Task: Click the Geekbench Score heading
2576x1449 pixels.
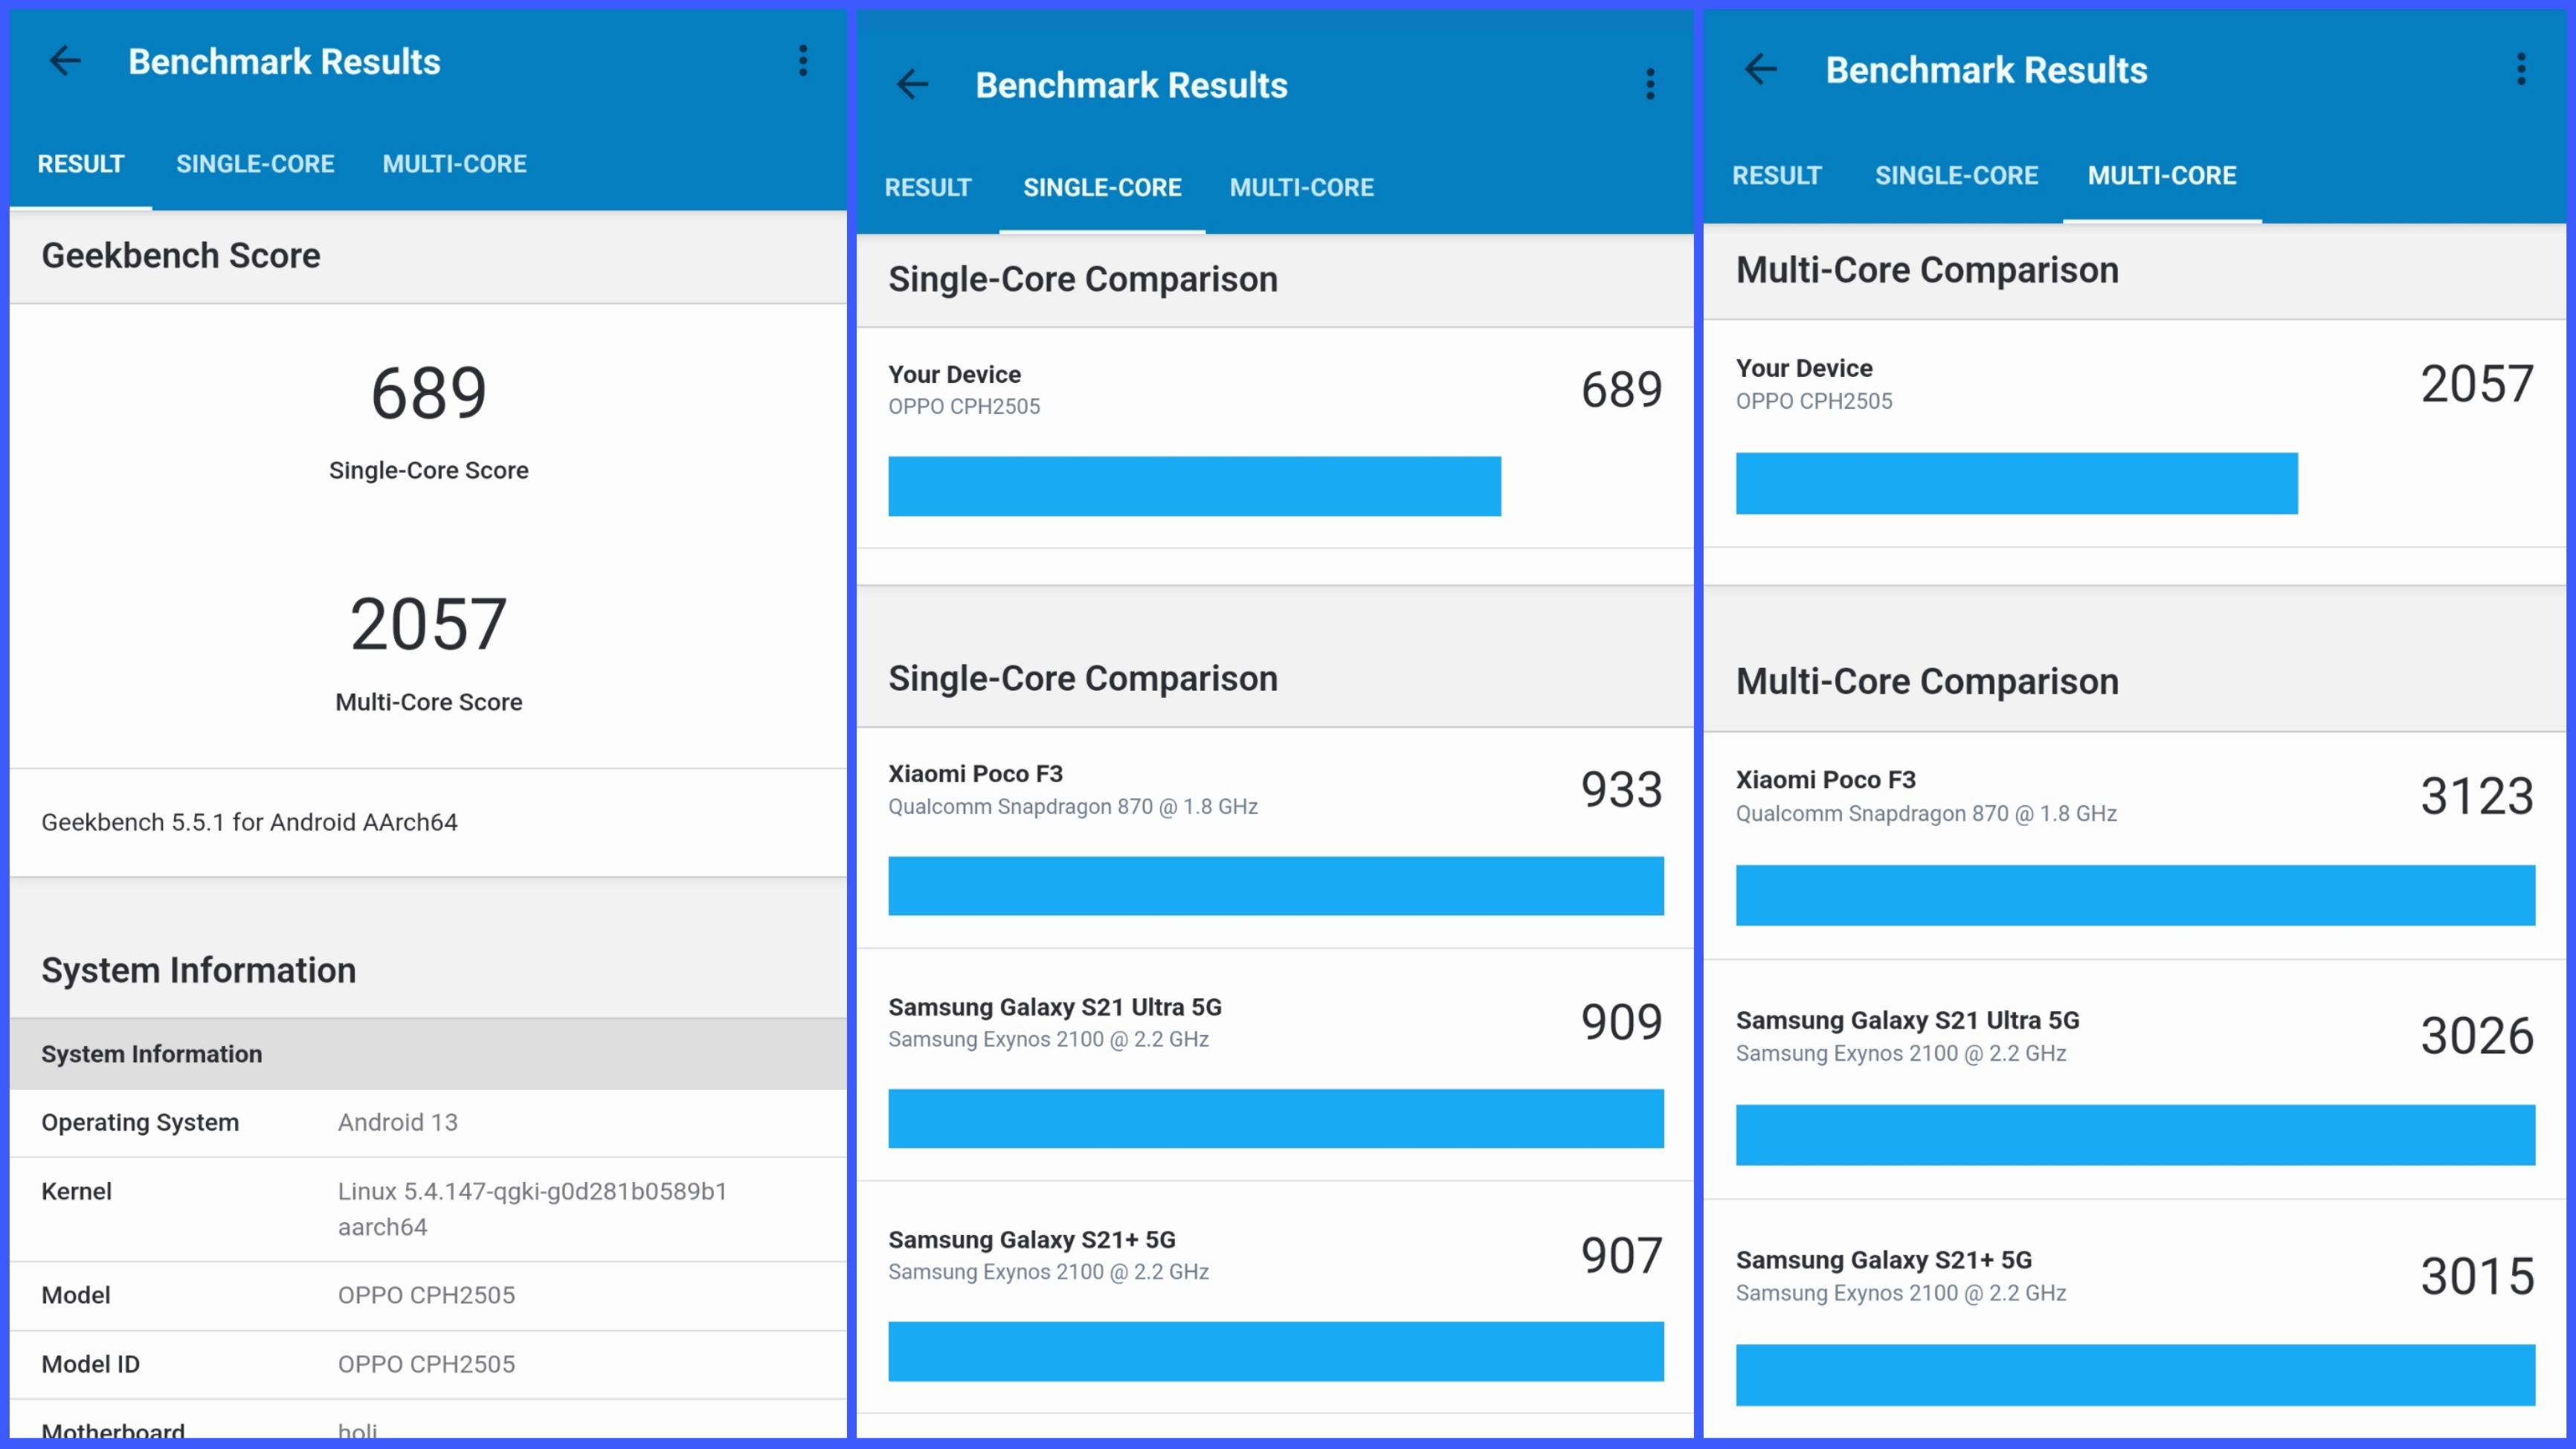Action: tap(181, 256)
